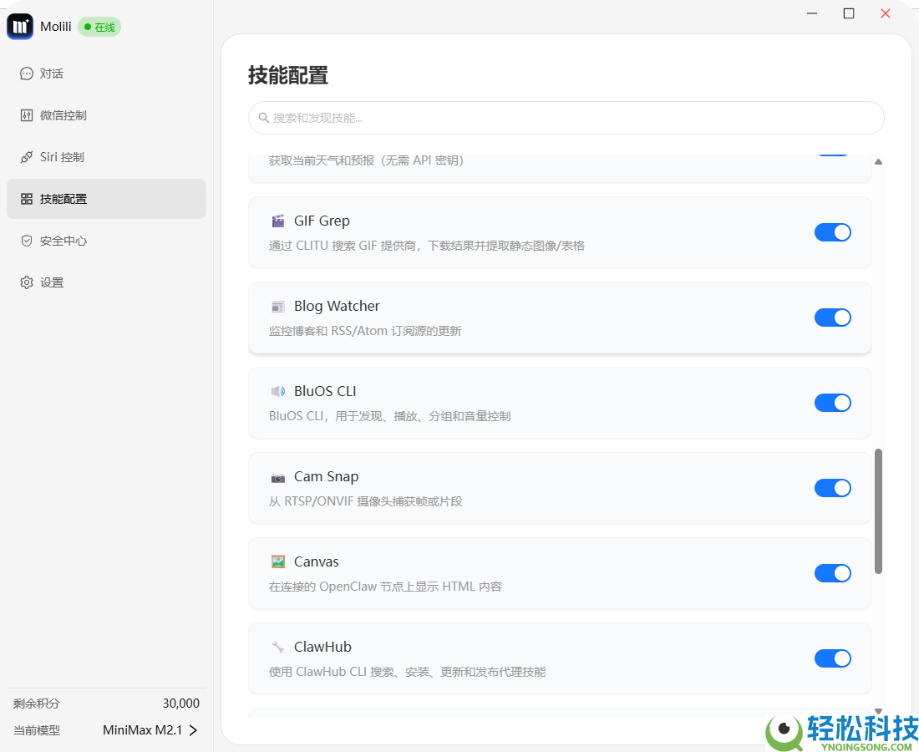Turn off the Cam Snap switch

[833, 487]
